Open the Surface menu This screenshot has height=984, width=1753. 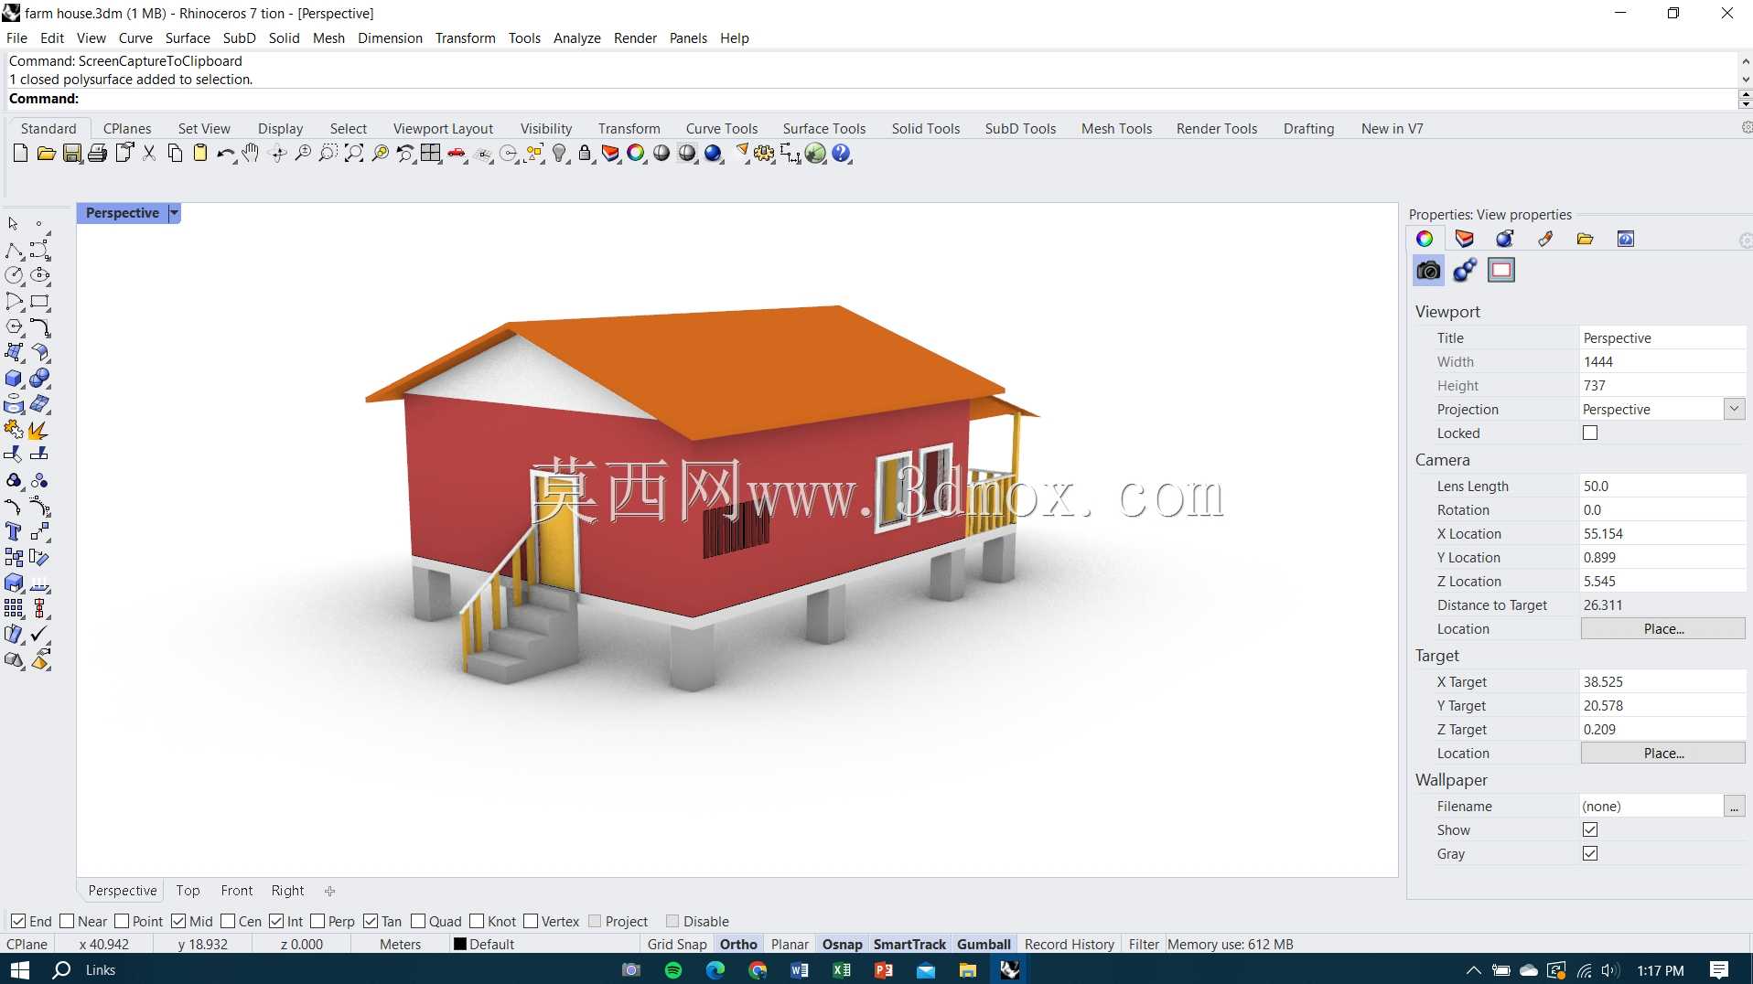point(188,38)
